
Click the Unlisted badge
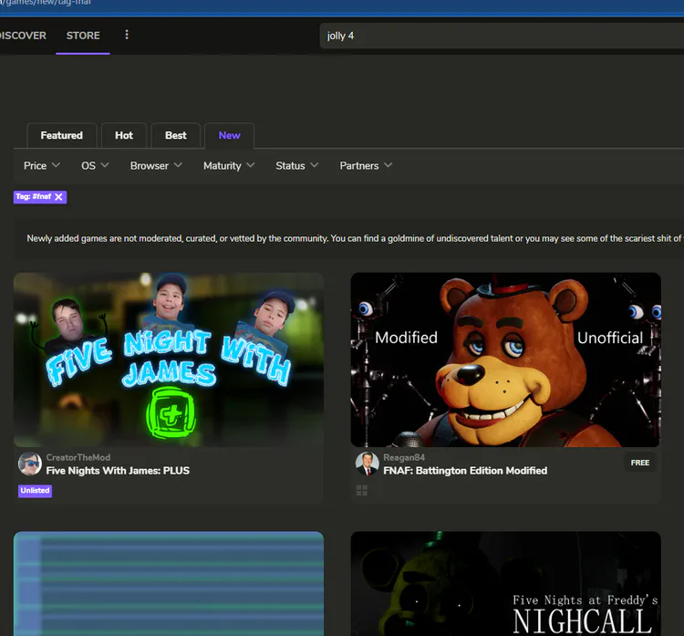click(35, 491)
